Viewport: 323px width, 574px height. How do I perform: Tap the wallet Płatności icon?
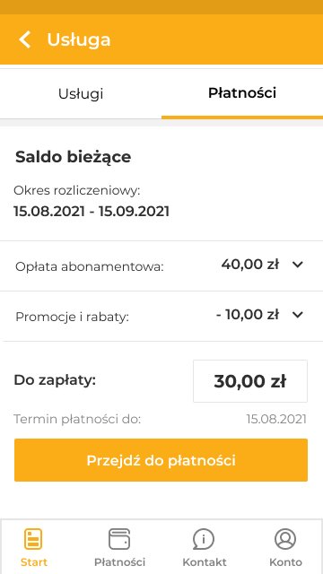(x=119, y=539)
